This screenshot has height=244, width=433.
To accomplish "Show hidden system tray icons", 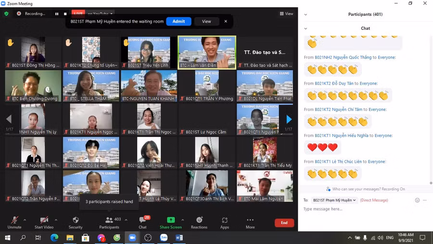I will tap(350, 238).
